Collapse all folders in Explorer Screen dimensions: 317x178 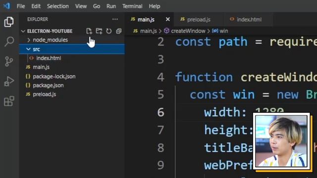(119, 31)
